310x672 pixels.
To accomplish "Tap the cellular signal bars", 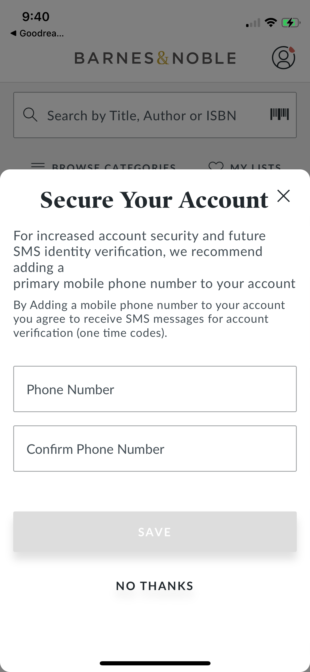I will (x=253, y=23).
